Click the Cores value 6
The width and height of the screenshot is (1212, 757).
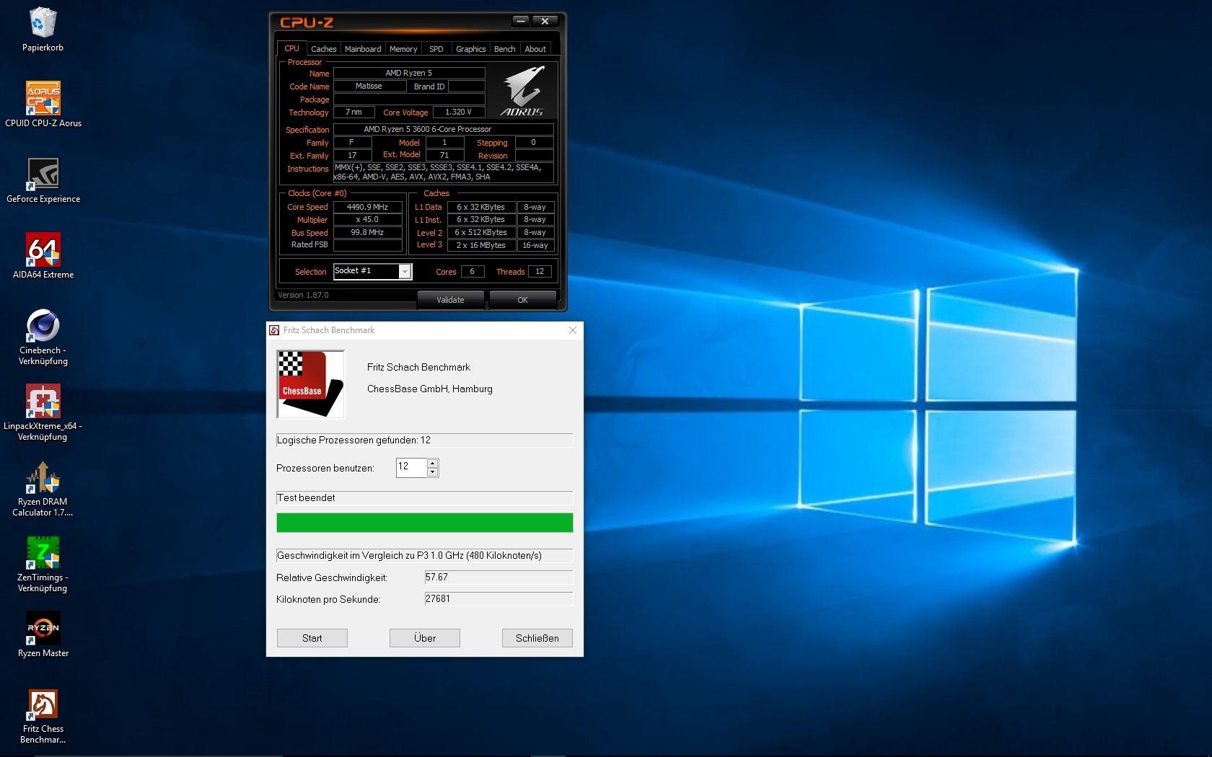[472, 271]
